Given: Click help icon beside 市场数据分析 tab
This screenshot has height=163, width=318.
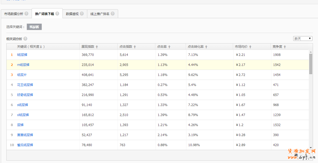Looking at the screenshot, I should [26, 14].
